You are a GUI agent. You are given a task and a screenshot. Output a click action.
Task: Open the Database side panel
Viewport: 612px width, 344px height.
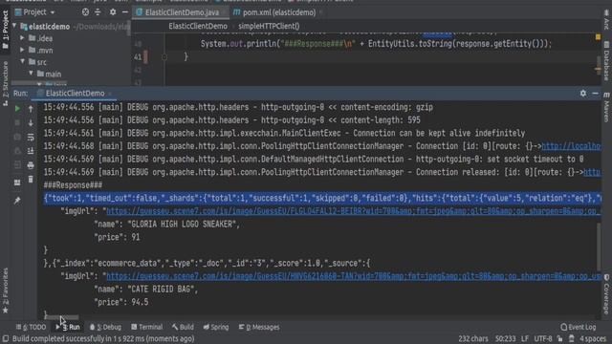coord(606,60)
